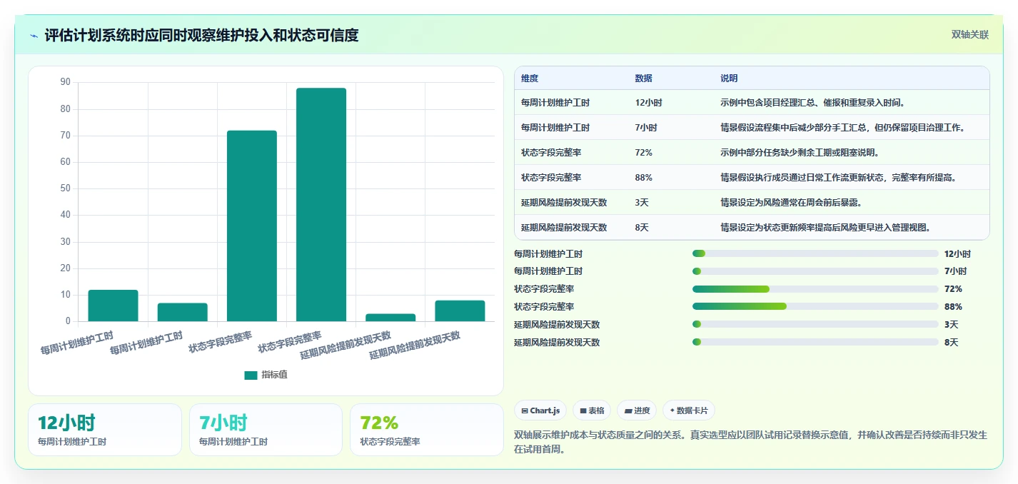Click the 状态字段完整率 label beside the 88% progress bar

tap(544, 307)
